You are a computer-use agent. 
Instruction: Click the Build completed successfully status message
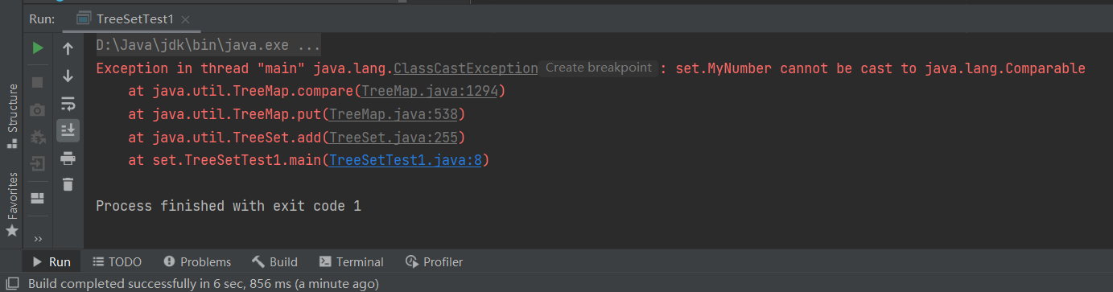pyautogui.click(x=203, y=283)
